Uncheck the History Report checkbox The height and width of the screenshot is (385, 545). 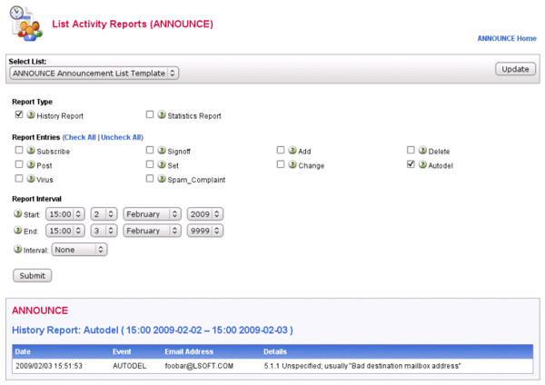click(19, 115)
